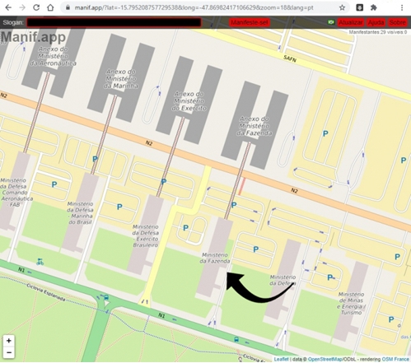Screen dimensions: 411x363
Task: Zoom out the map with minus button
Action: pyautogui.click(x=9, y=352)
